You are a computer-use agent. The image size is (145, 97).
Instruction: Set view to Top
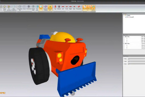(55, 8)
